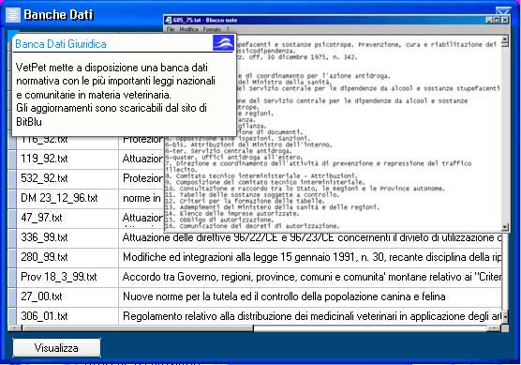This screenshot has height=365, width=521.
Task: Click the grid scrollbar right arrow
Action: tap(494, 328)
